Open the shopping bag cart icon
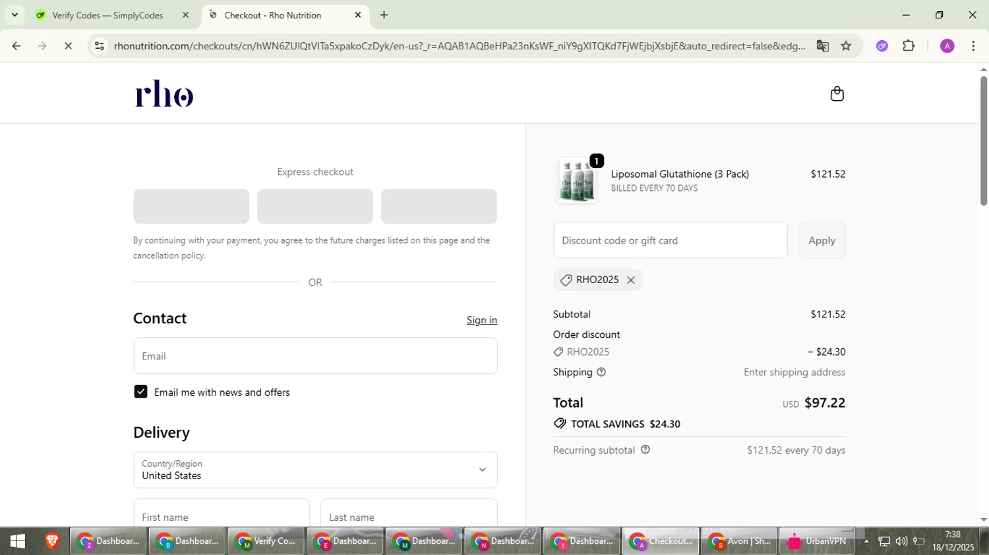This screenshot has width=989, height=555. pos(837,93)
